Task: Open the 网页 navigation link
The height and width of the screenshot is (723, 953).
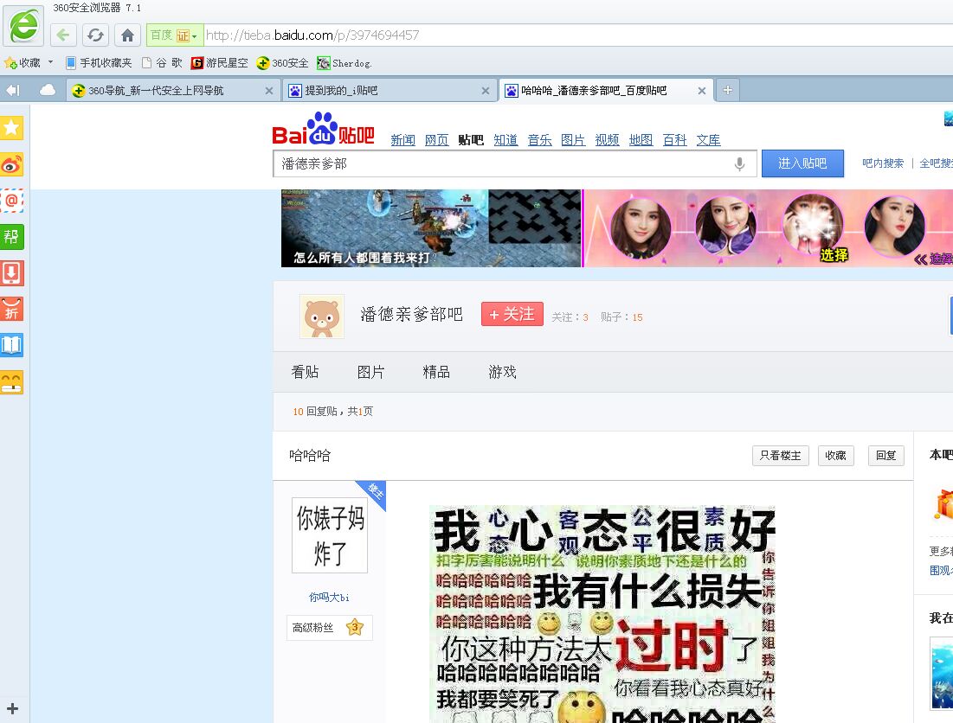Action: [x=436, y=140]
